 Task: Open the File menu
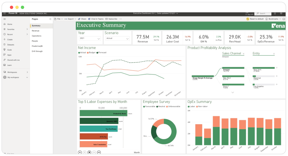pyautogui.click(x=58, y=19)
